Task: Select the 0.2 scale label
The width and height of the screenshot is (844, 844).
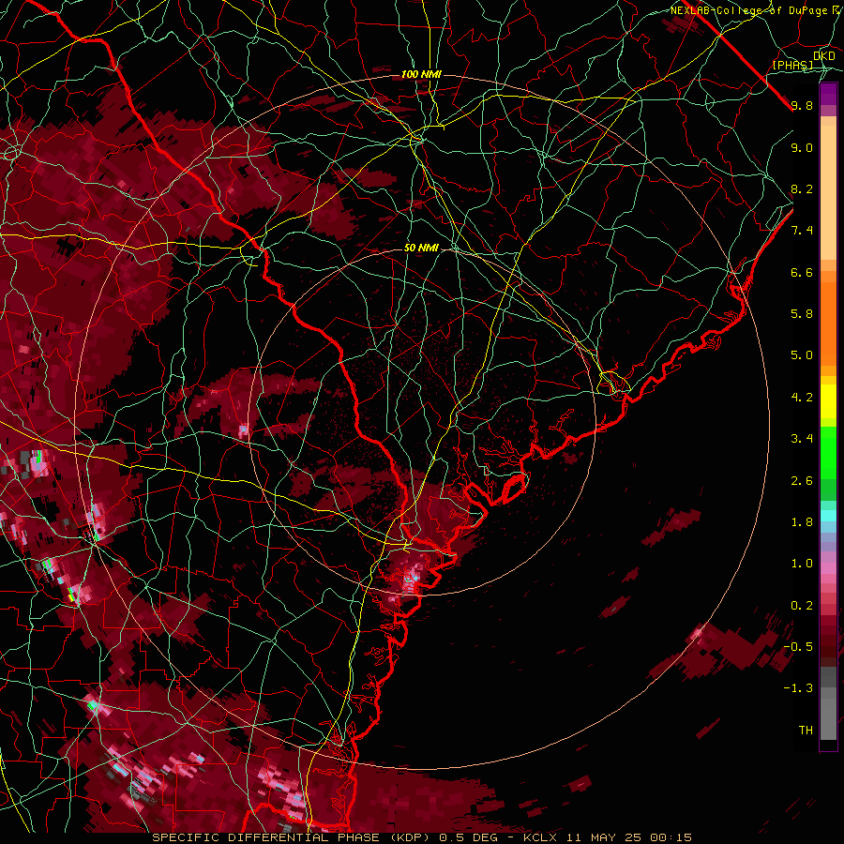Action: 802,606
